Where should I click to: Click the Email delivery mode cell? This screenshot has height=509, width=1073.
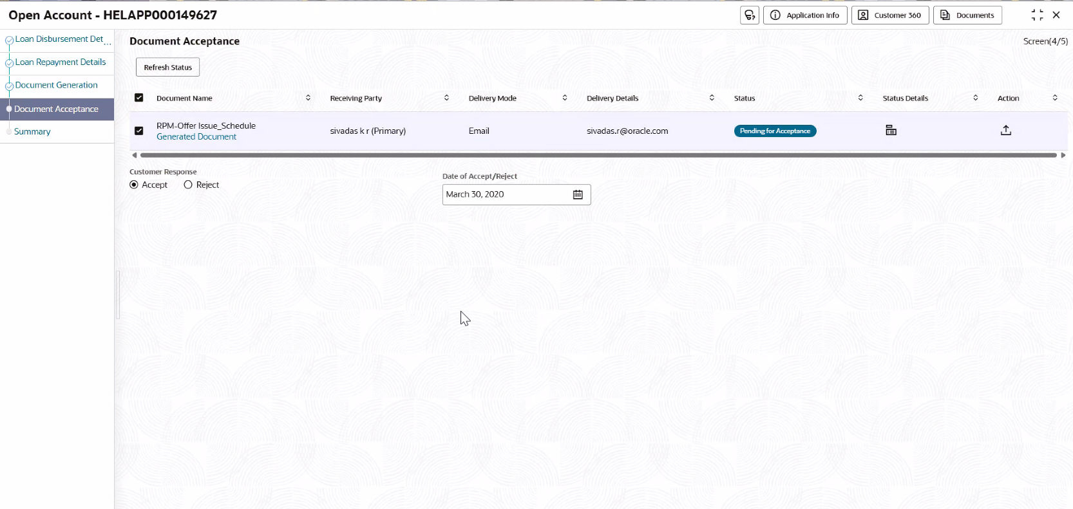tap(479, 131)
